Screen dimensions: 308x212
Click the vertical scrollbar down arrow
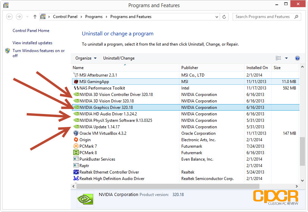(x=302, y=180)
